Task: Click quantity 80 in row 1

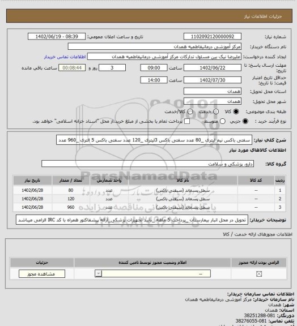Action: click(71, 190)
